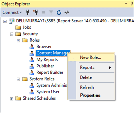The height and width of the screenshot is (113, 134).
Task: Open the Activity Monitor pulse icon
Action: (67, 12)
